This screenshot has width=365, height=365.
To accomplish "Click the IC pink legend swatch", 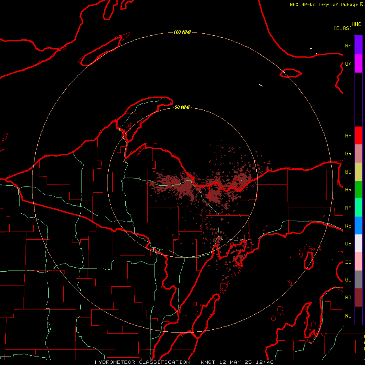I will (358, 262).
